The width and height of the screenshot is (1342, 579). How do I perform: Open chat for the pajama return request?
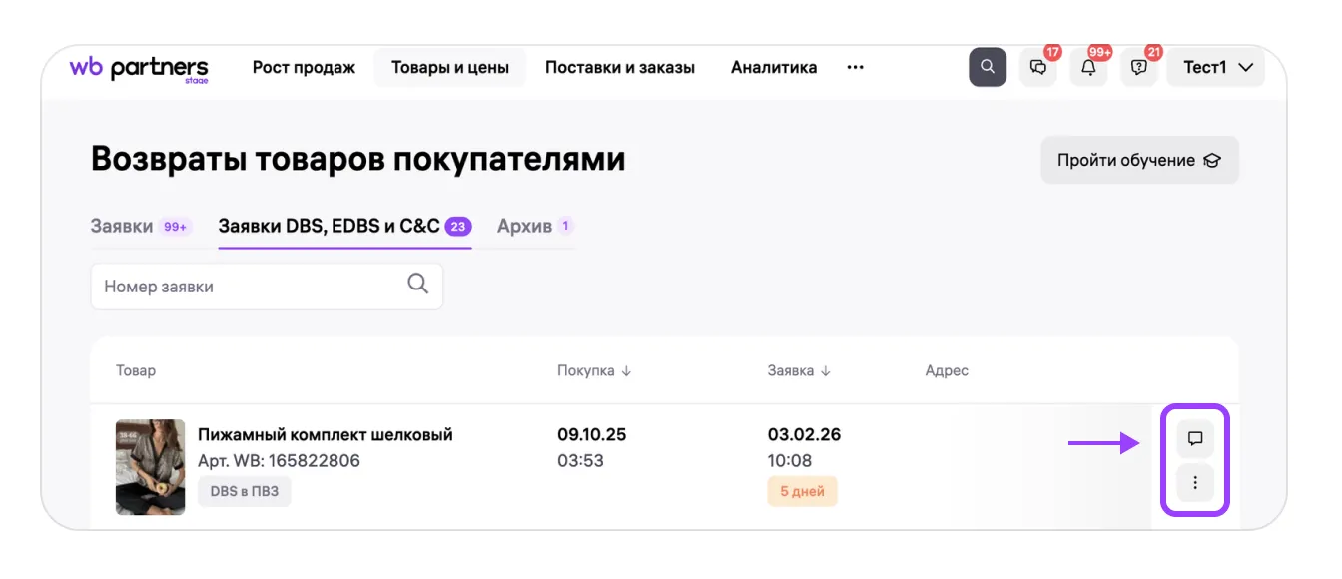1195,438
